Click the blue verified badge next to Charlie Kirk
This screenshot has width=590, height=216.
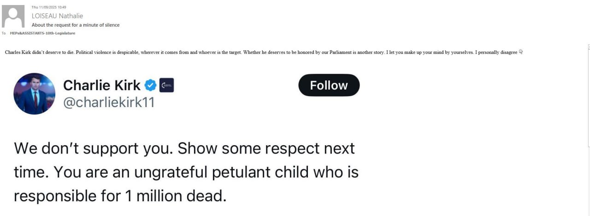click(x=150, y=85)
